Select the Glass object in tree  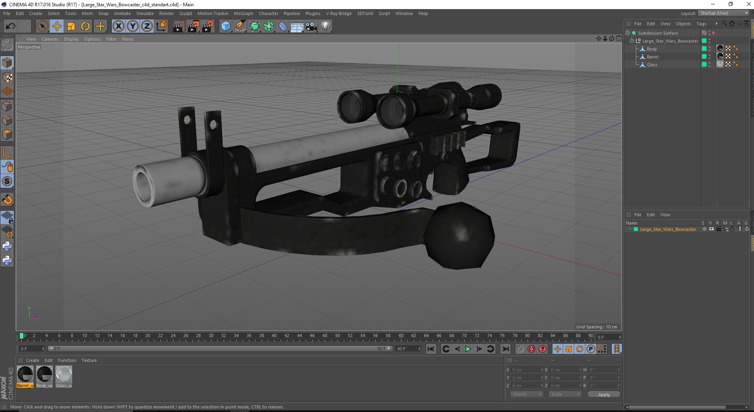(652, 65)
